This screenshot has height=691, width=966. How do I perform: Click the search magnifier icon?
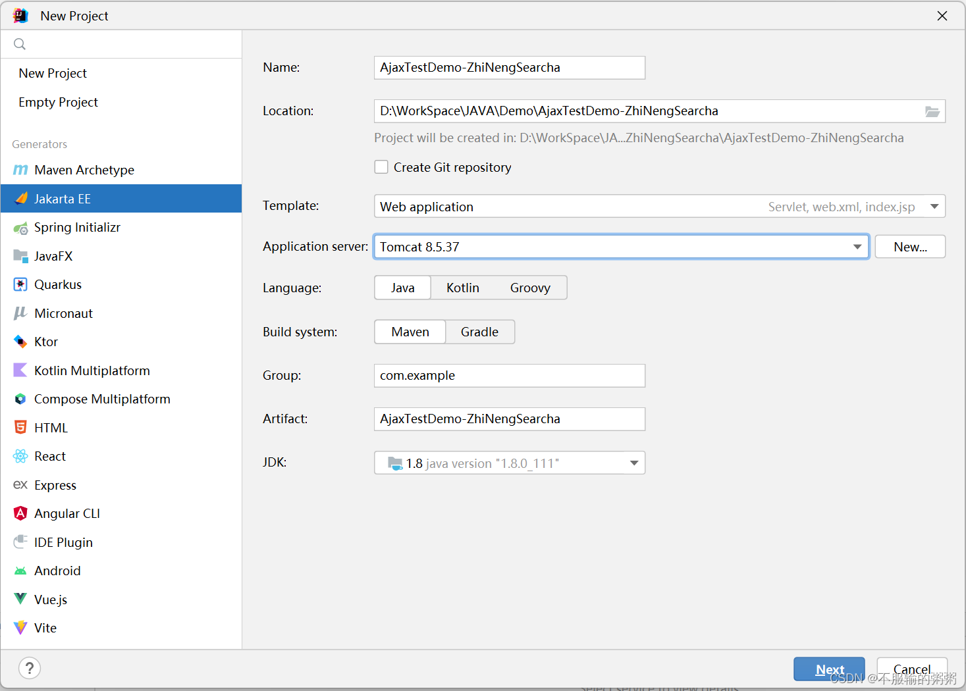tap(20, 44)
